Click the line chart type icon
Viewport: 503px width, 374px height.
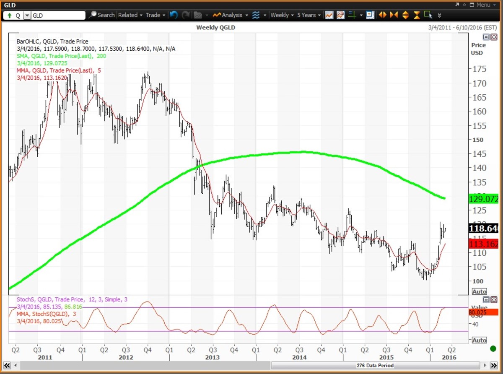click(329, 15)
